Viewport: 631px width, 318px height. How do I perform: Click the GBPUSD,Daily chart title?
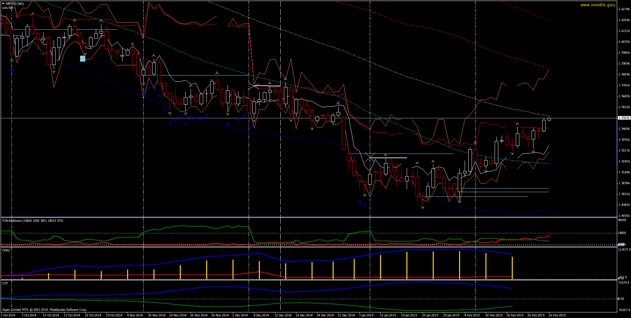(15, 4)
